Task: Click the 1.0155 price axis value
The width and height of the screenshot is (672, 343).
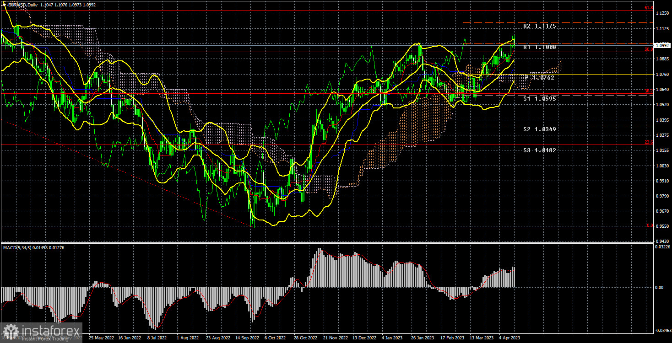Action: click(662, 150)
